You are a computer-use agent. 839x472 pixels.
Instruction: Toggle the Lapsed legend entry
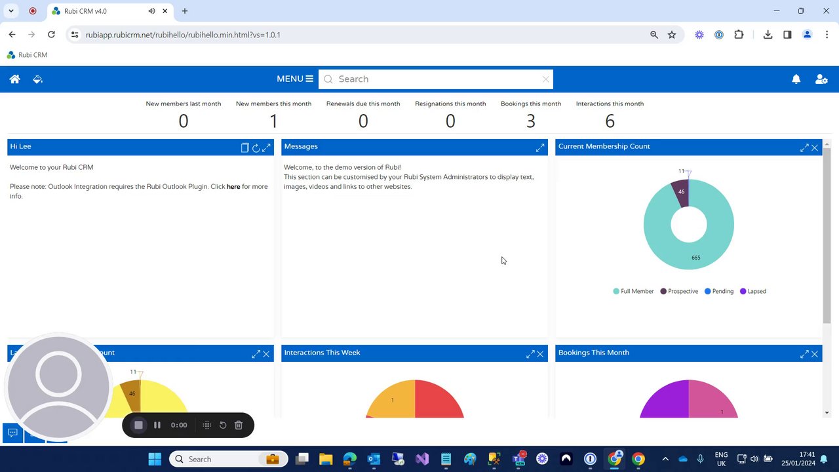[753, 291]
